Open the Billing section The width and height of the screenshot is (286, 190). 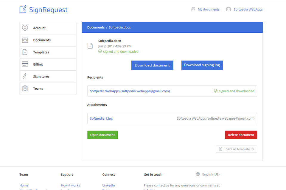tap(48, 64)
